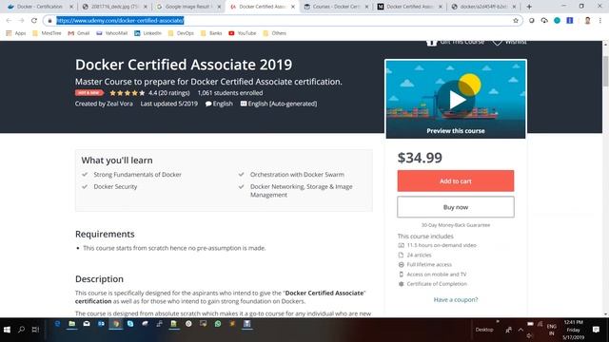
Task: Add the course to cart
Action: 456,181
